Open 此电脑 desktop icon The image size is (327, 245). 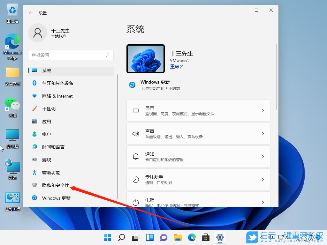[12, 137]
